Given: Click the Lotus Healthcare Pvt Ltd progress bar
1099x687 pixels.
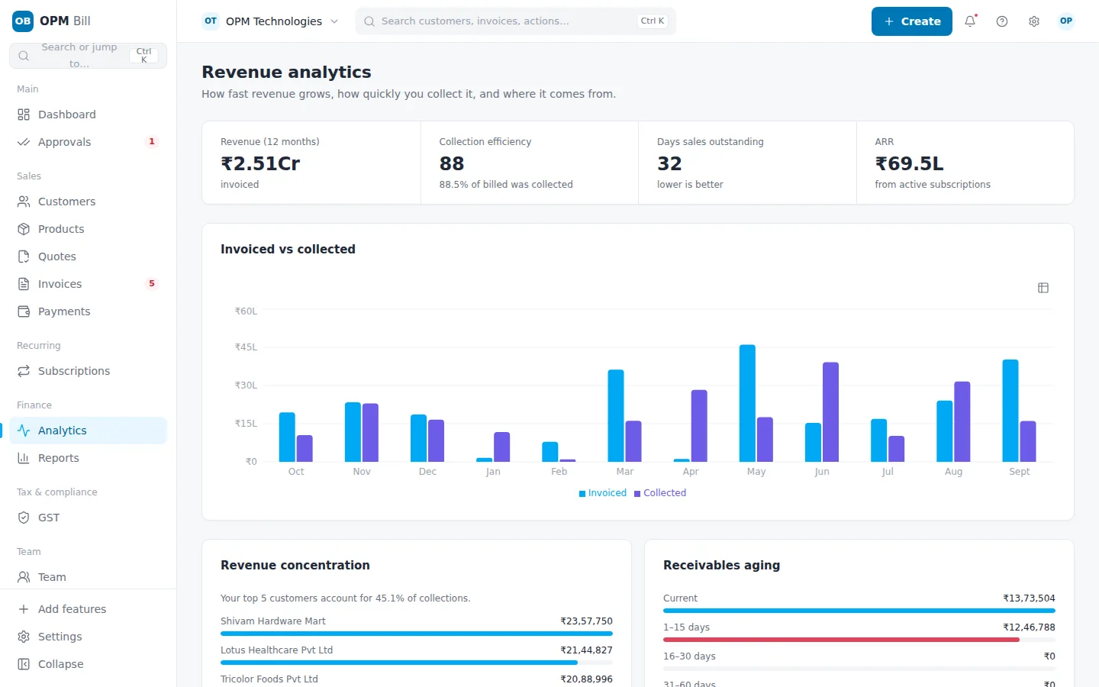Looking at the screenshot, I should (x=417, y=663).
